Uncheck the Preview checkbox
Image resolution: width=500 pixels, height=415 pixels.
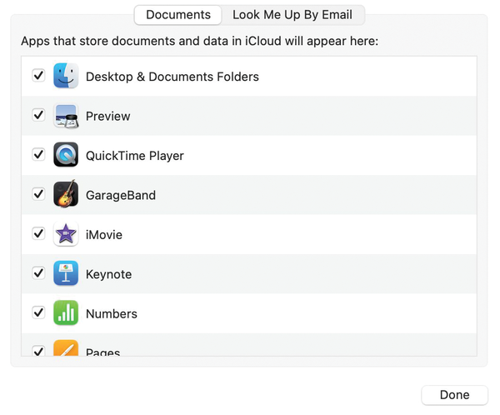[x=38, y=115]
